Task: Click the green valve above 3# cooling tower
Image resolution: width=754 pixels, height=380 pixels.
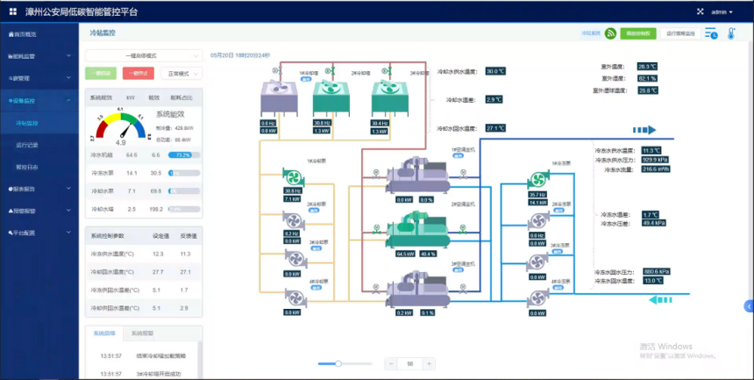Action: pyautogui.click(x=386, y=71)
